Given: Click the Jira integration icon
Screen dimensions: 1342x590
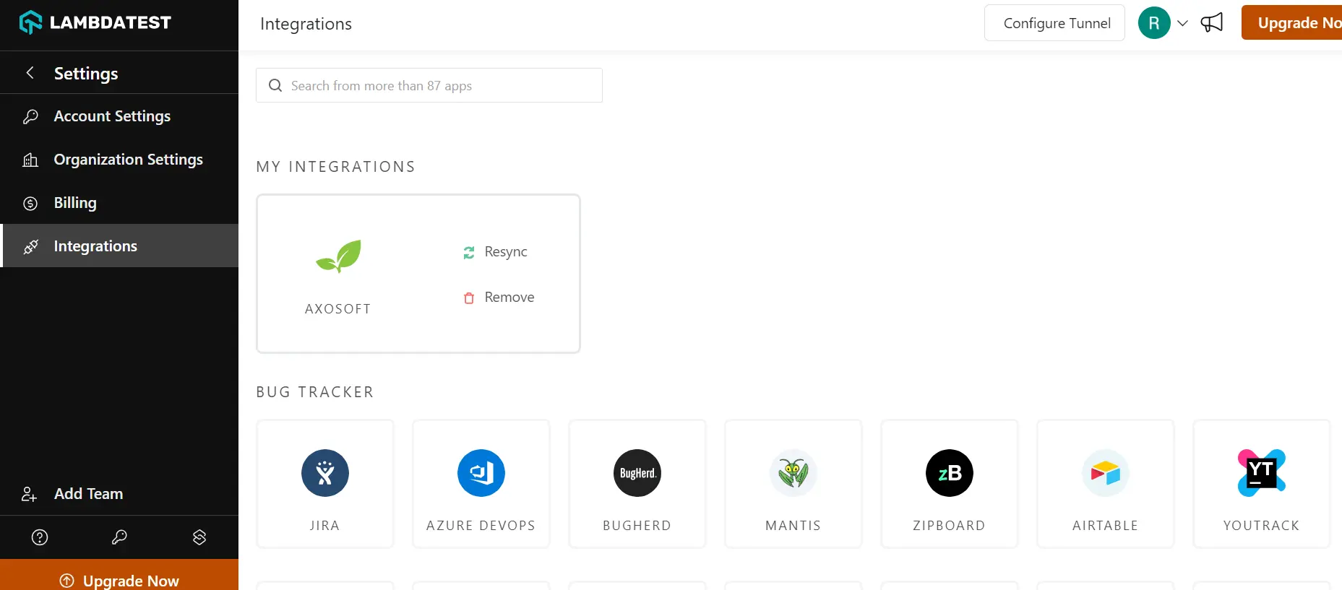Looking at the screenshot, I should 325,473.
